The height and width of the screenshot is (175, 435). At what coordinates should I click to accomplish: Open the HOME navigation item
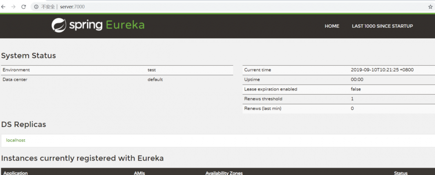click(332, 26)
